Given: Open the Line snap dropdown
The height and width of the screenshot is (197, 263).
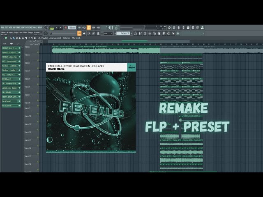Looking at the screenshot, I should [x=107, y=34].
